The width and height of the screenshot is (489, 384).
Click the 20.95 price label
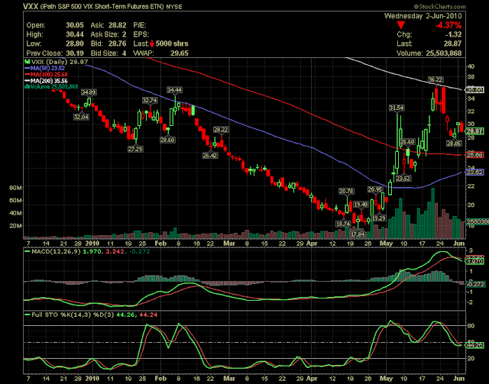tap(375, 189)
